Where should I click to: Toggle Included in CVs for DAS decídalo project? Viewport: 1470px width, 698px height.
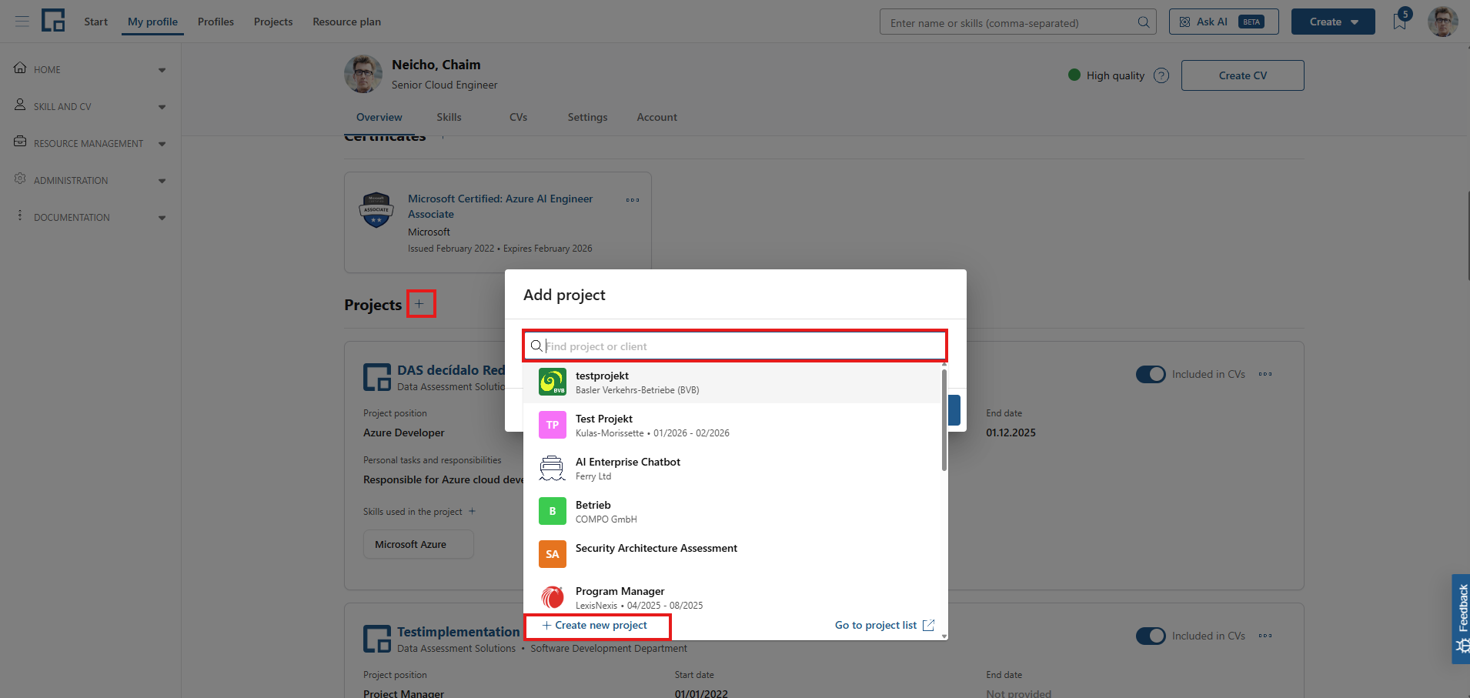(1151, 374)
